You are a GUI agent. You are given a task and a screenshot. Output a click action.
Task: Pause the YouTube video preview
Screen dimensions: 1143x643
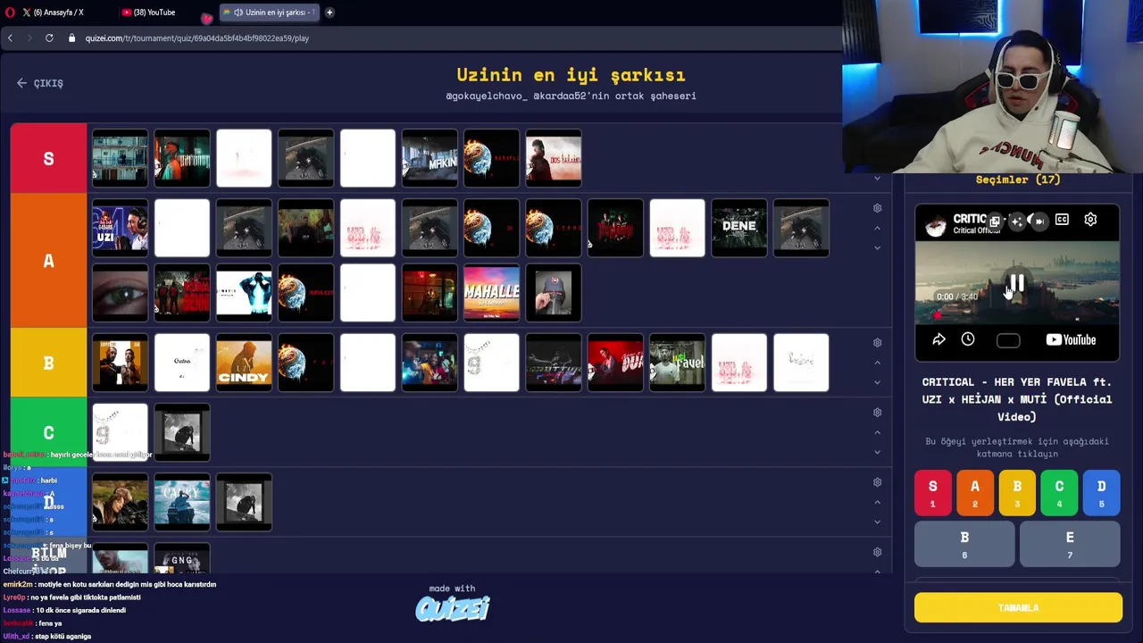click(1016, 285)
